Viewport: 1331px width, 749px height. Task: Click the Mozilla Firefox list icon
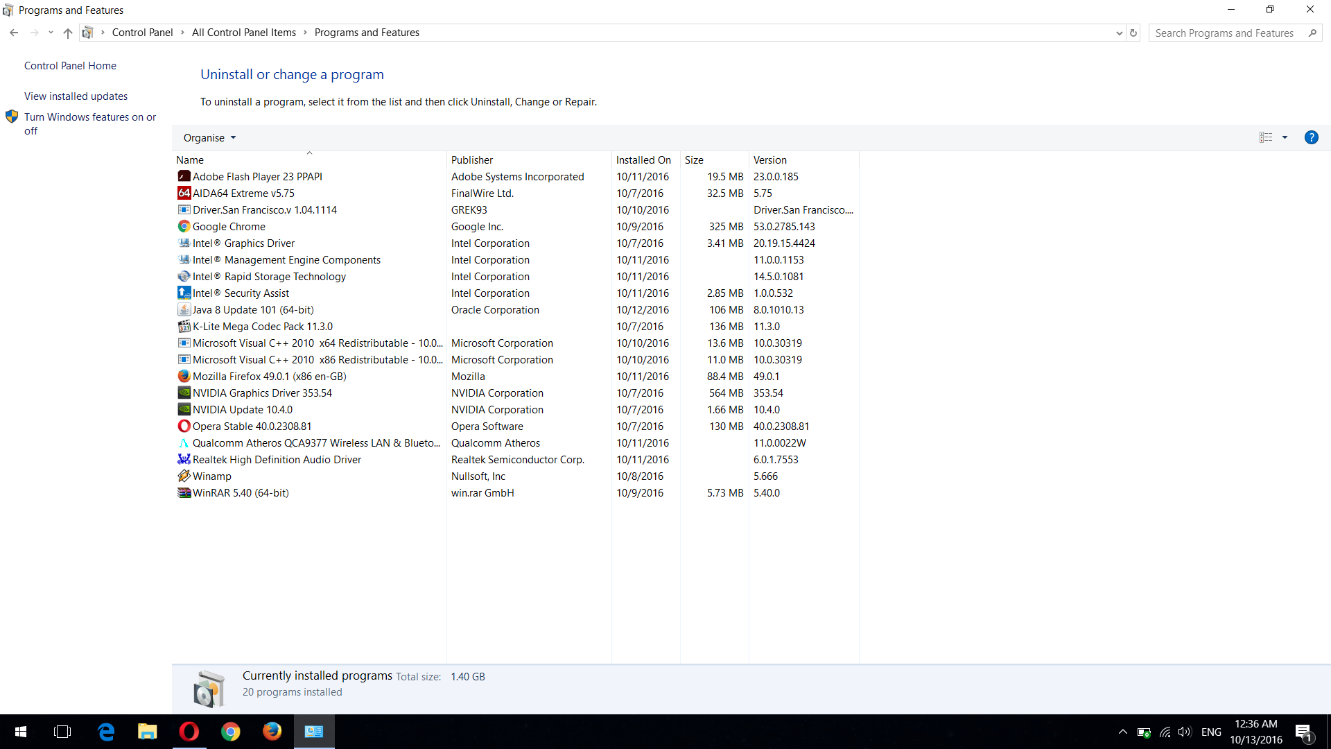[184, 376]
